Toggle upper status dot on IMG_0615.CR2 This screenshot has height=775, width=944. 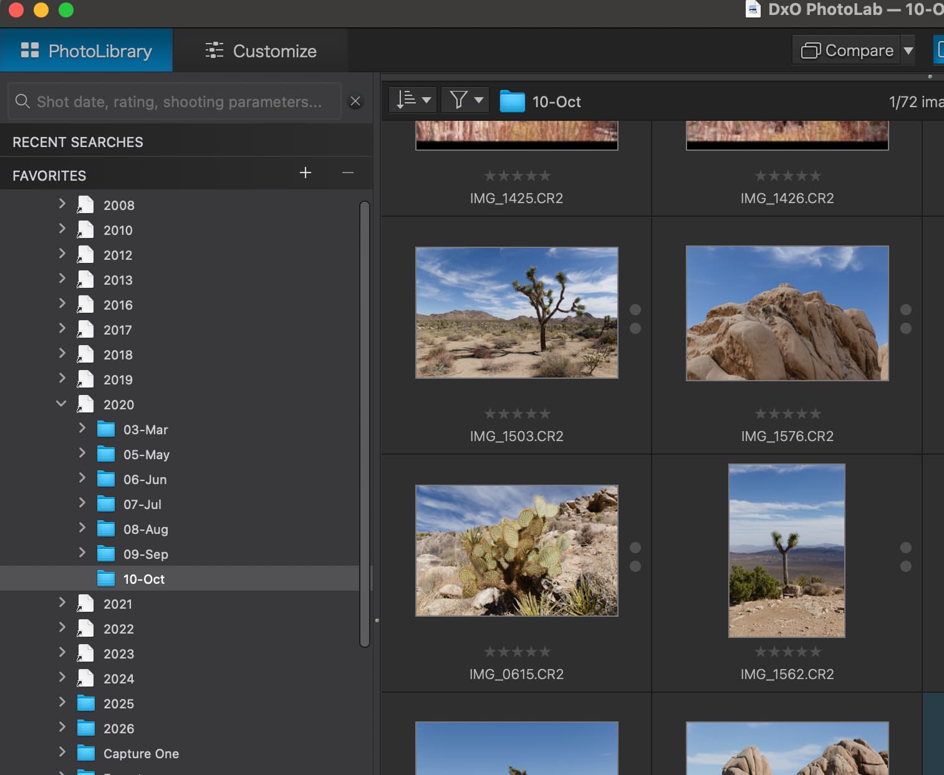pos(635,548)
